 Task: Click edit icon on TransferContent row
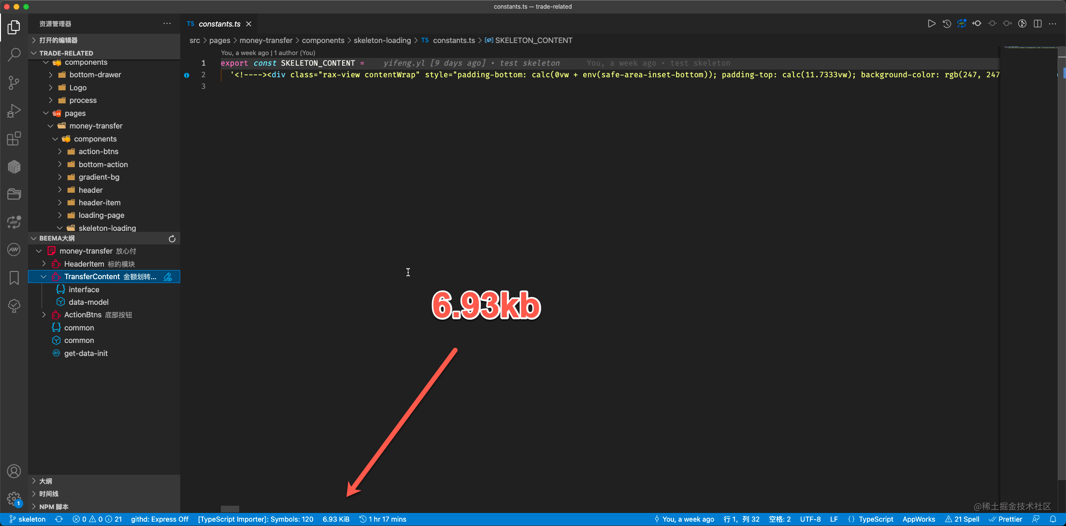tap(168, 277)
